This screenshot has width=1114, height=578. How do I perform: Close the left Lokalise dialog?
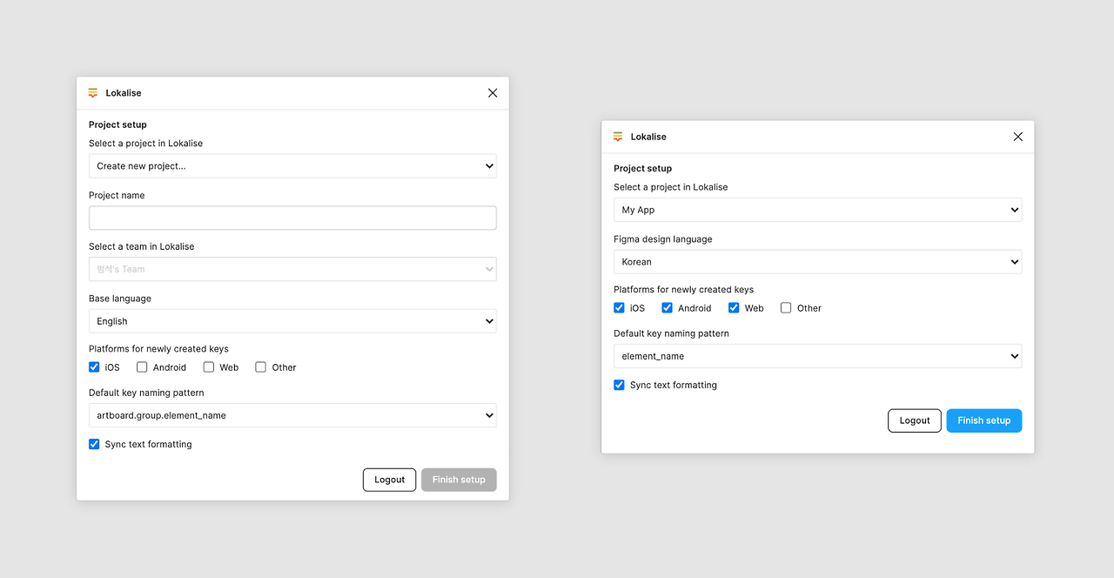pyautogui.click(x=493, y=93)
